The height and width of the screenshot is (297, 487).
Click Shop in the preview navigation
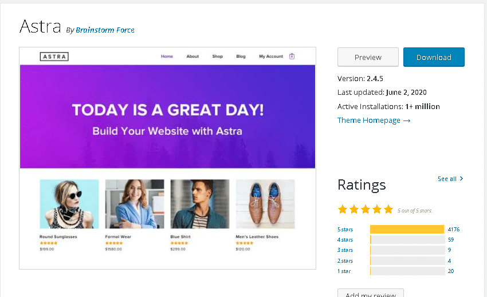[x=217, y=57]
